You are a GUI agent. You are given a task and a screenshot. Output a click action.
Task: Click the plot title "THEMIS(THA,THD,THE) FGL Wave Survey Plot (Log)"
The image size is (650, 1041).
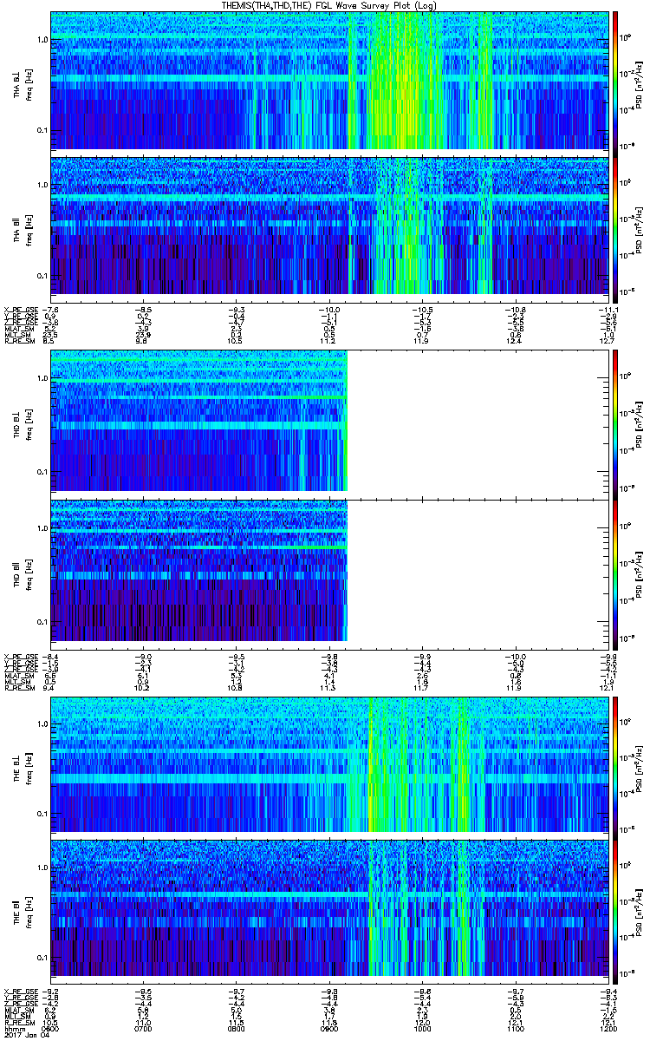pos(329,5)
